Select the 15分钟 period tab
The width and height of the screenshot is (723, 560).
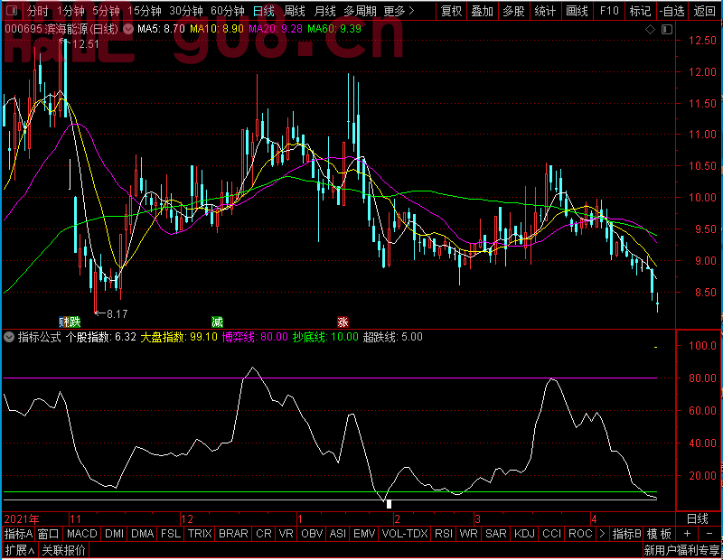pyautogui.click(x=144, y=11)
